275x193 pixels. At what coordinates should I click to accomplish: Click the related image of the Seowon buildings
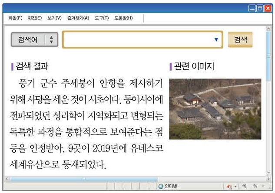tap(215, 109)
